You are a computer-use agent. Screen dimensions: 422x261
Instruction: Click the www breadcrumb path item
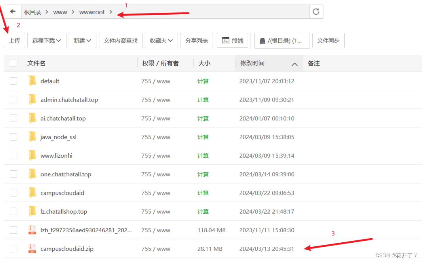tap(60, 12)
